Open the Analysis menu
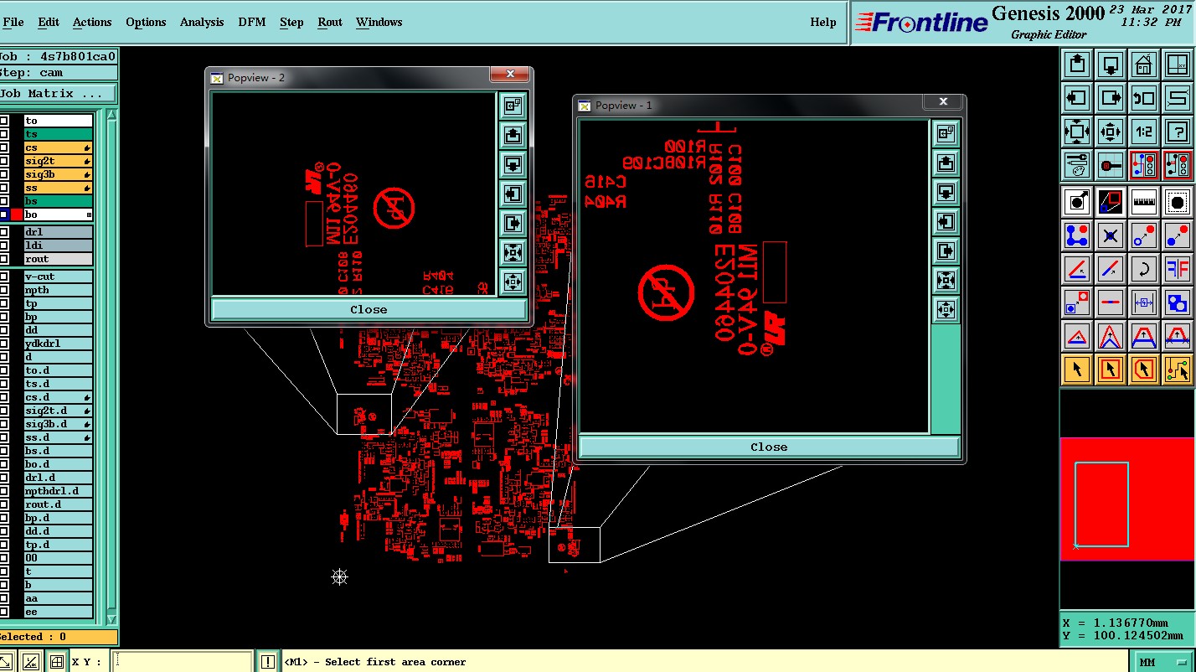 (202, 22)
